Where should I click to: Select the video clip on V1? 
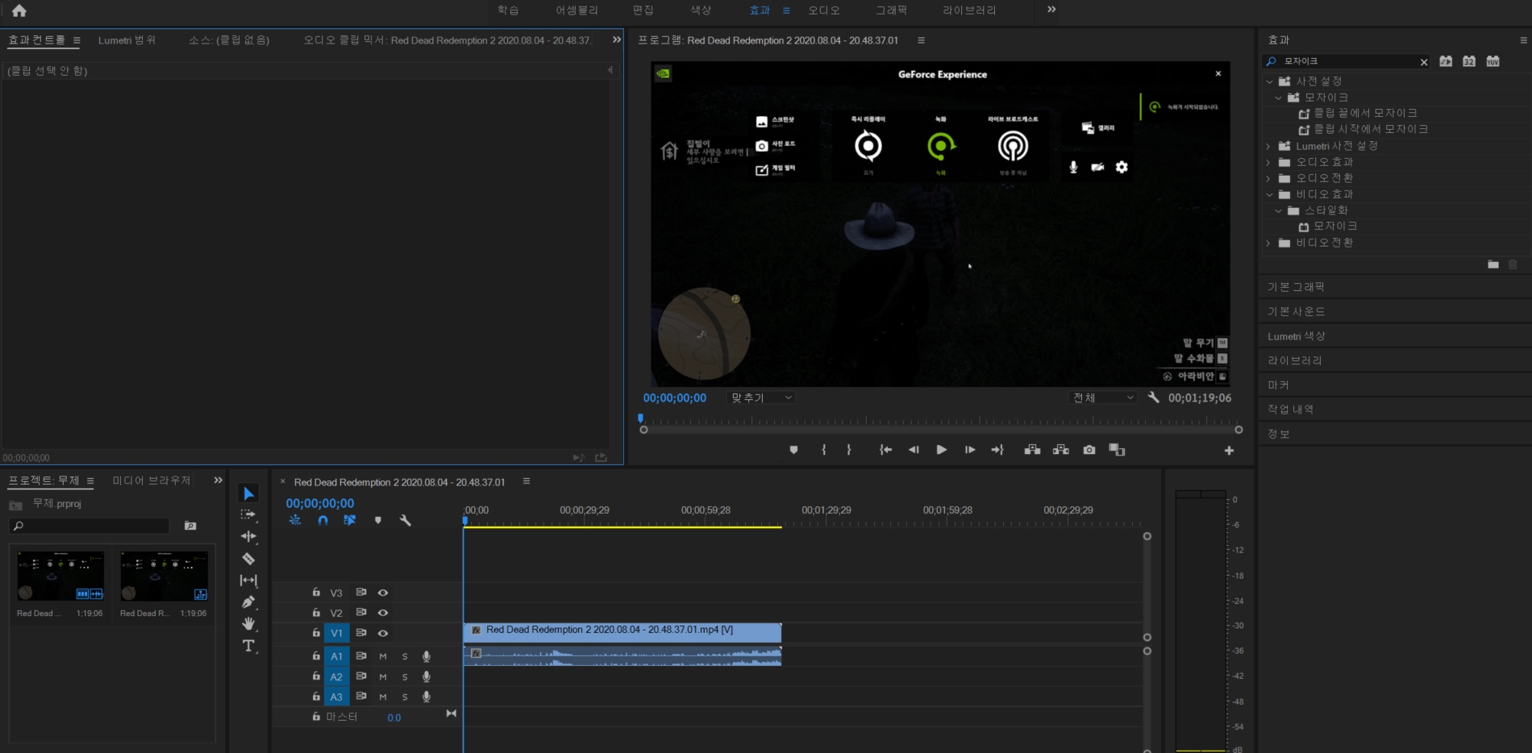pos(622,632)
